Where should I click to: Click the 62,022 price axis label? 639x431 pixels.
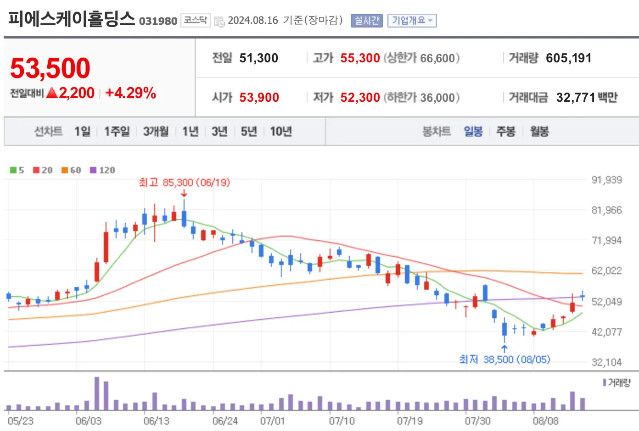click(606, 271)
